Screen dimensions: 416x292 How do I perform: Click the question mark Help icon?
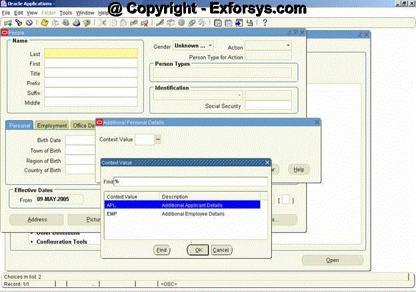pyautogui.click(x=265, y=22)
